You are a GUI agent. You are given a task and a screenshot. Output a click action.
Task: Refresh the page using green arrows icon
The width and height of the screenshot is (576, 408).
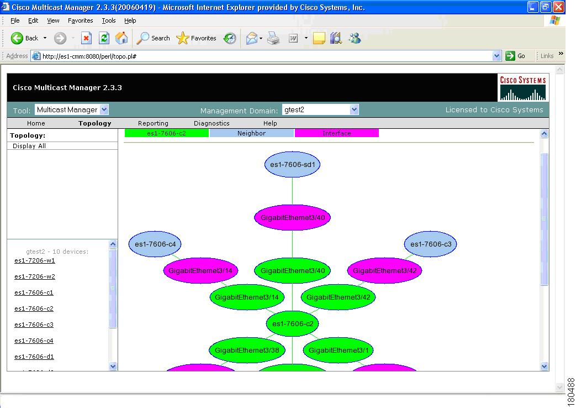pyautogui.click(x=104, y=38)
